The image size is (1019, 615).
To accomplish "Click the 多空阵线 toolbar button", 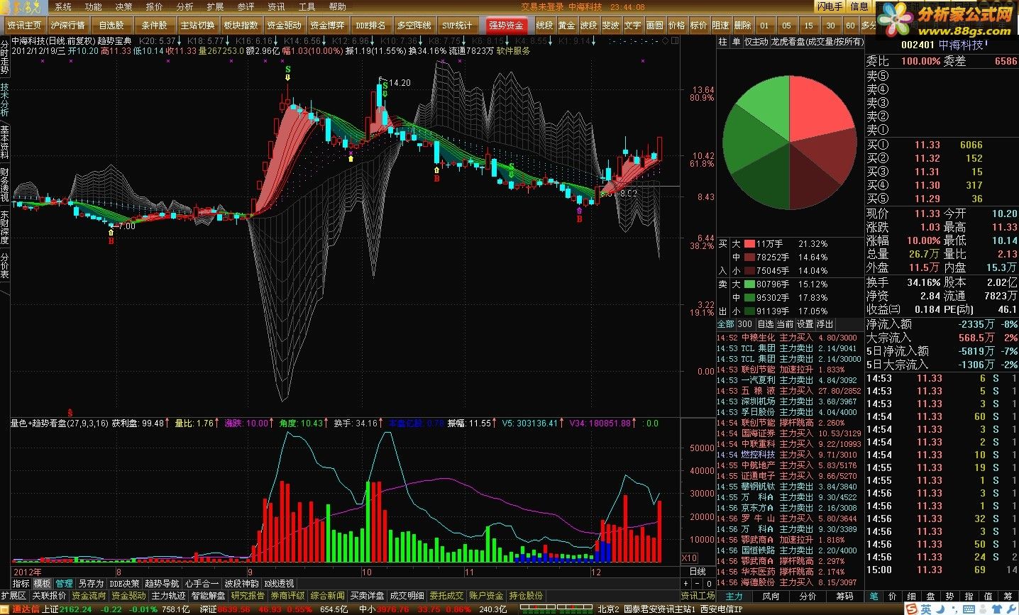I will (x=414, y=25).
